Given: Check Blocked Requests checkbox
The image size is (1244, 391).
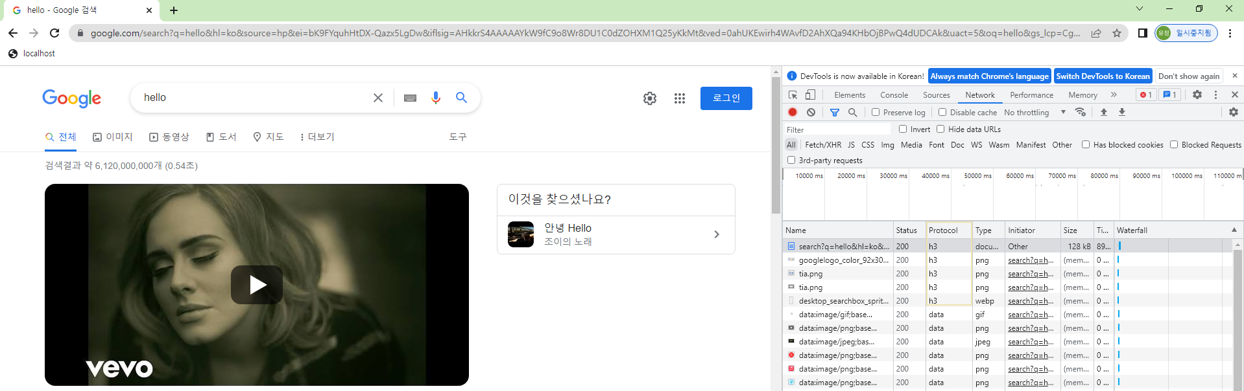Looking at the screenshot, I should pos(1174,144).
